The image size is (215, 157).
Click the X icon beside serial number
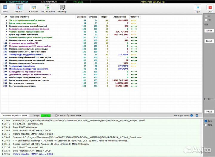(x=65, y=1)
